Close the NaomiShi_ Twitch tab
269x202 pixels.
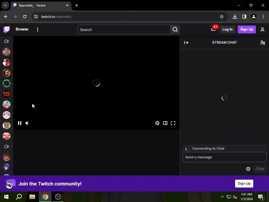[x=67, y=5]
